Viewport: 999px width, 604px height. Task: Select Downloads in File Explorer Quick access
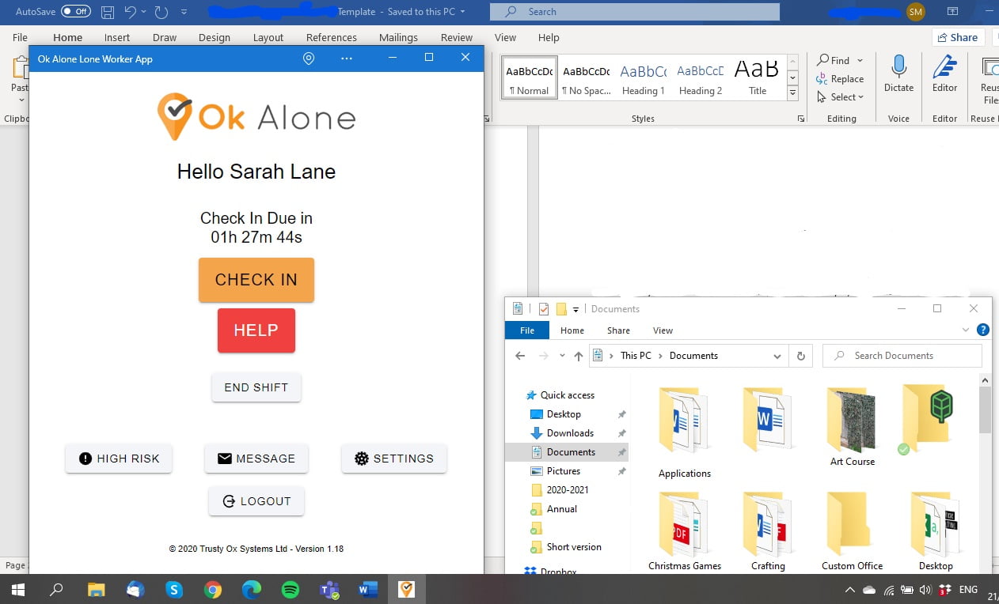pyautogui.click(x=570, y=433)
